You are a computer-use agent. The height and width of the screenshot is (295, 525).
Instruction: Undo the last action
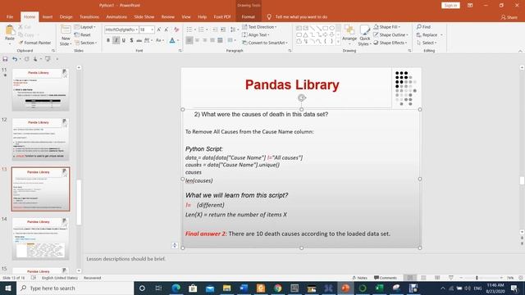(x=15, y=59)
